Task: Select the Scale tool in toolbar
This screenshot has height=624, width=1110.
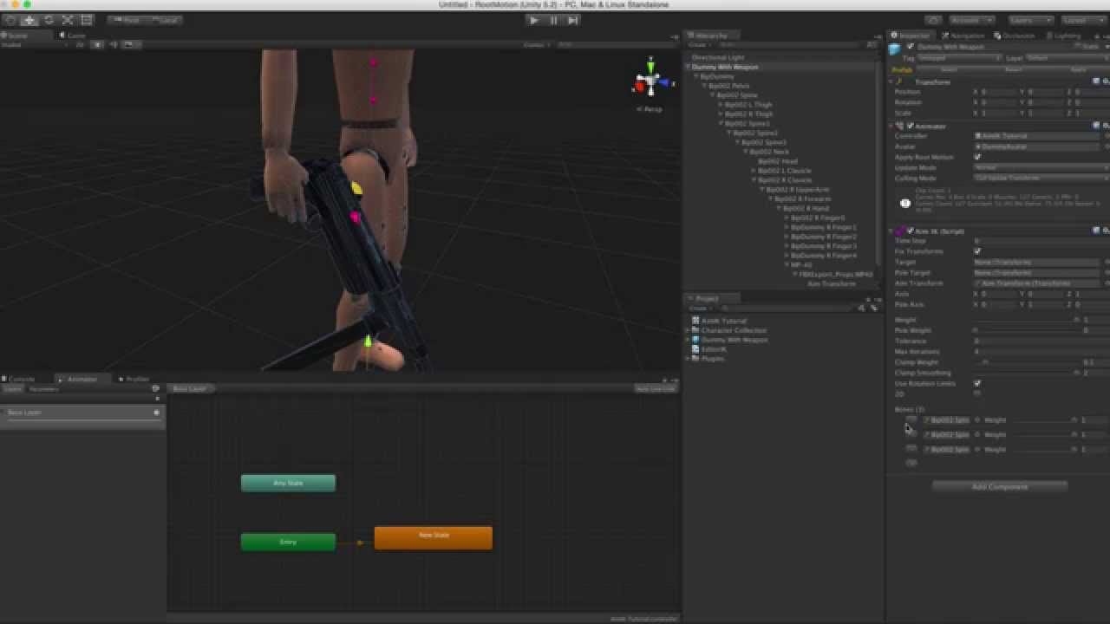Action: [x=68, y=20]
